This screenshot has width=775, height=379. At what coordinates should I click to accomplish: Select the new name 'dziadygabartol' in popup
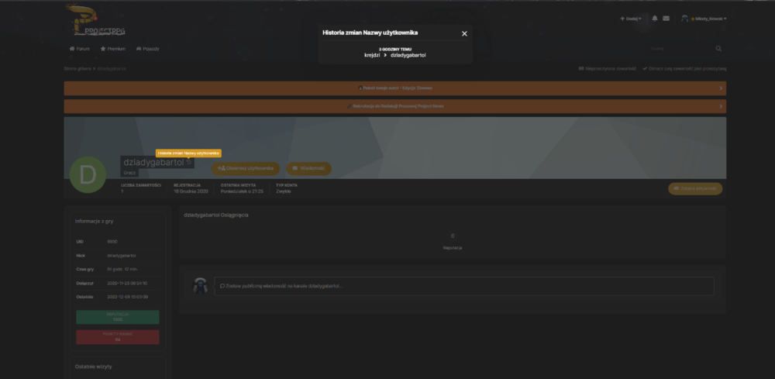coord(408,55)
